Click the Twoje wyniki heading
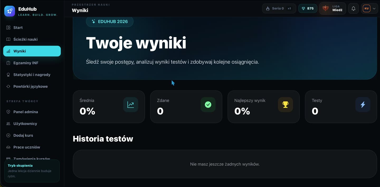The height and width of the screenshot is (187, 380). 136,43
